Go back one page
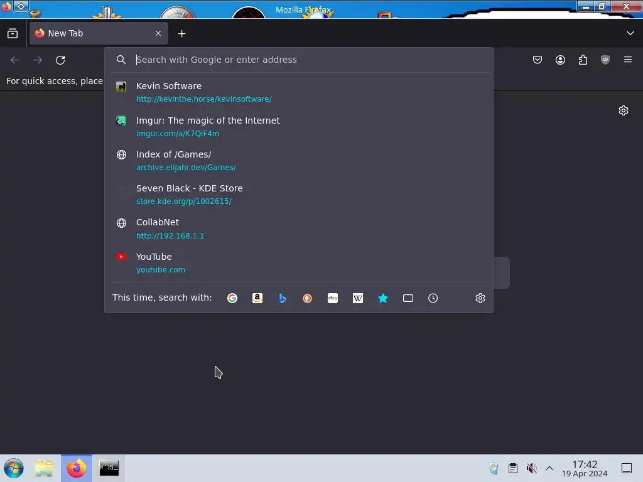643x482 pixels. [x=15, y=60]
